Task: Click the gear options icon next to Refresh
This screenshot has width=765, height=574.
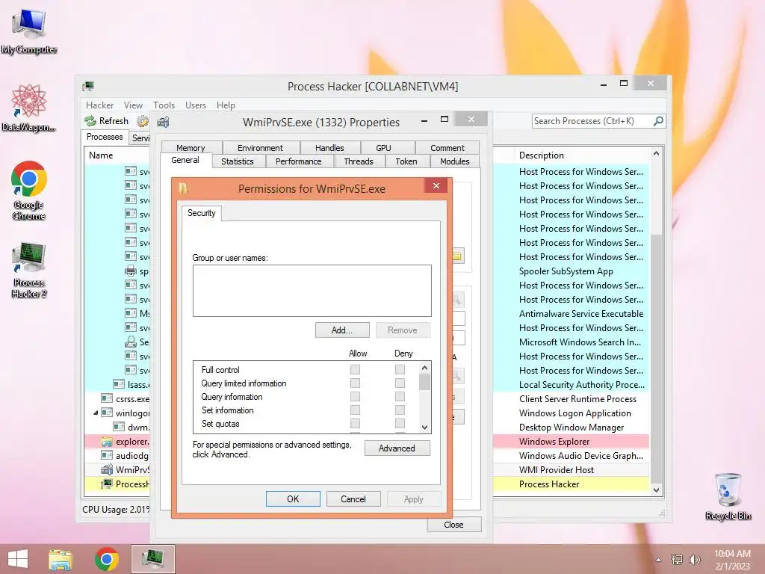Action: (x=143, y=121)
